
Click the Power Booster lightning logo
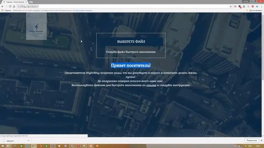pos(36,26)
